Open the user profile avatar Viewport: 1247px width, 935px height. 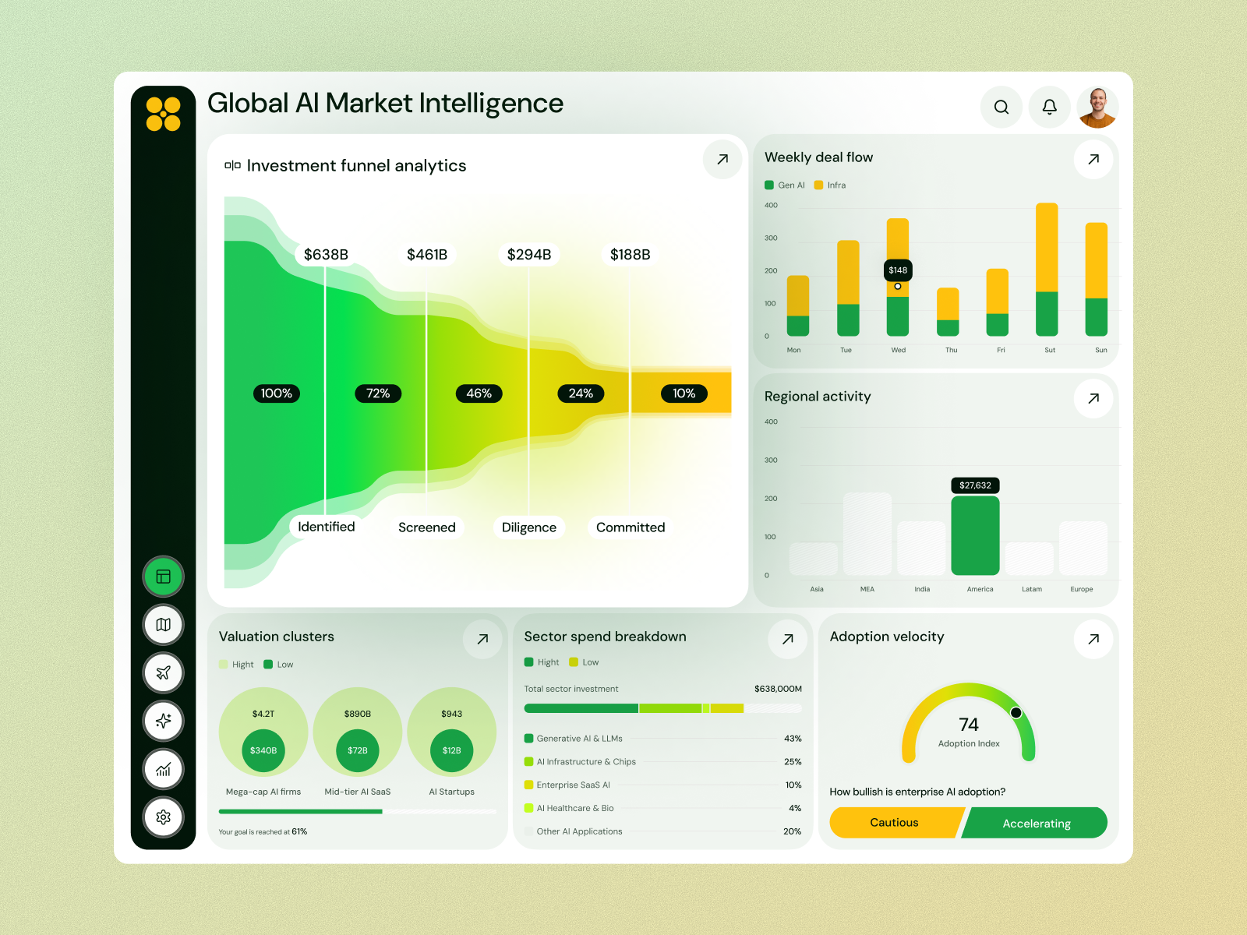click(x=1097, y=108)
